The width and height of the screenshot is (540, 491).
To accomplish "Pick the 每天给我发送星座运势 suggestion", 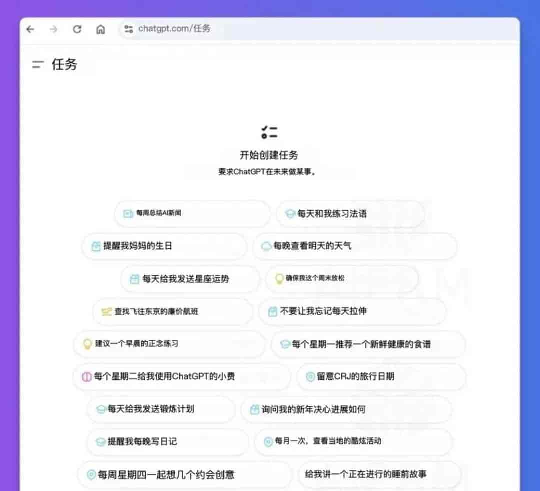I will click(190, 279).
